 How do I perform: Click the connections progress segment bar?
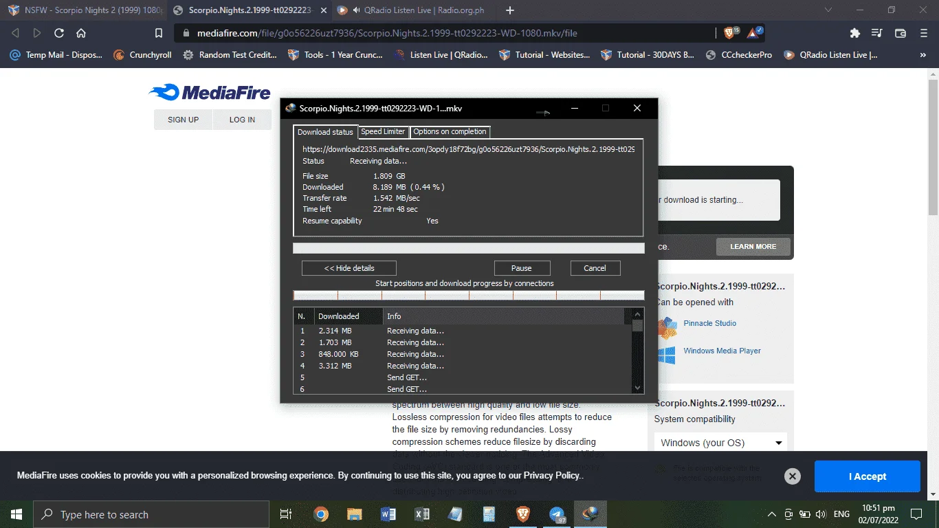coord(469,295)
